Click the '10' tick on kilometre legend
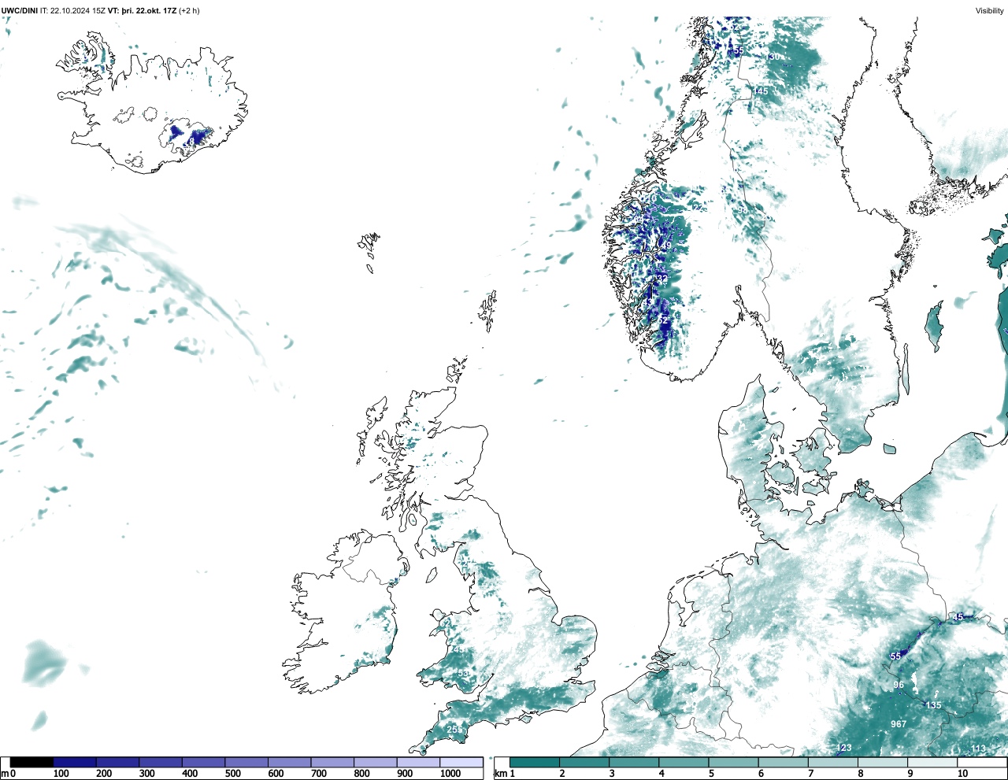 962,774
